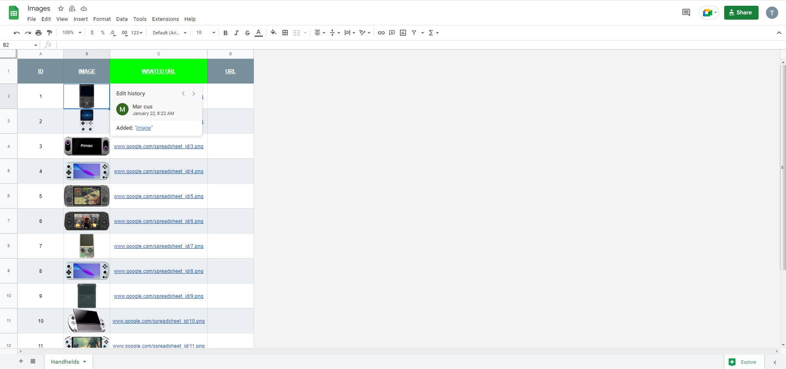Open the File menu
The image size is (786, 369).
(x=32, y=19)
